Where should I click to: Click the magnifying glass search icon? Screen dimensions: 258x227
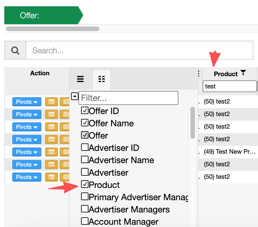[15, 50]
